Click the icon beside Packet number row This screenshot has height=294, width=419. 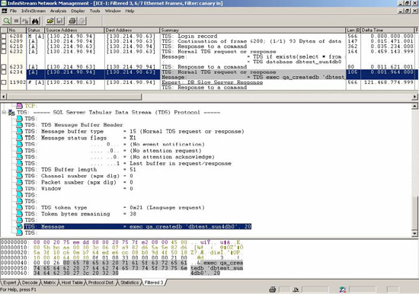(19, 182)
